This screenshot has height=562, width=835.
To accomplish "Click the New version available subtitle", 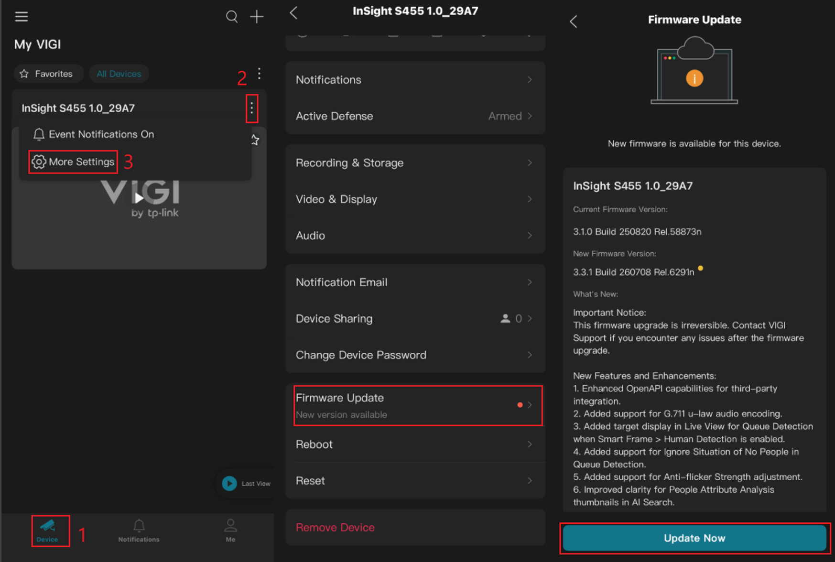I will (x=341, y=415).
